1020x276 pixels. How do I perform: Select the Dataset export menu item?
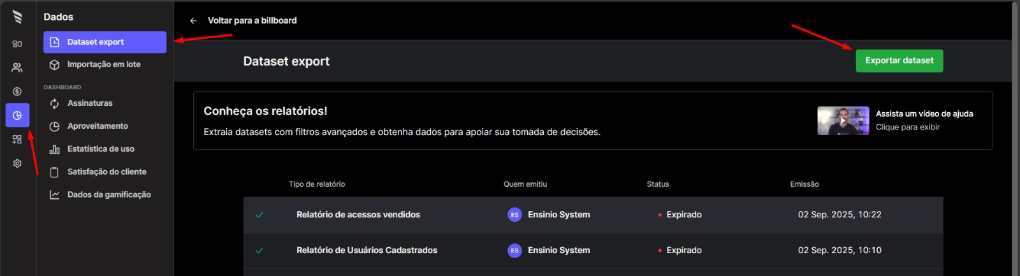point(105,42)
